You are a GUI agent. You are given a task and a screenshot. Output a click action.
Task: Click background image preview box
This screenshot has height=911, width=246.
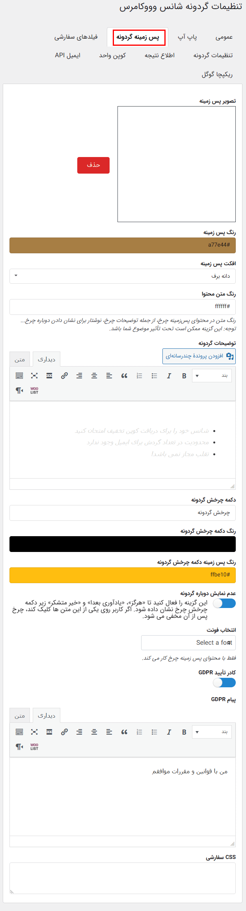tap(177, 164)
